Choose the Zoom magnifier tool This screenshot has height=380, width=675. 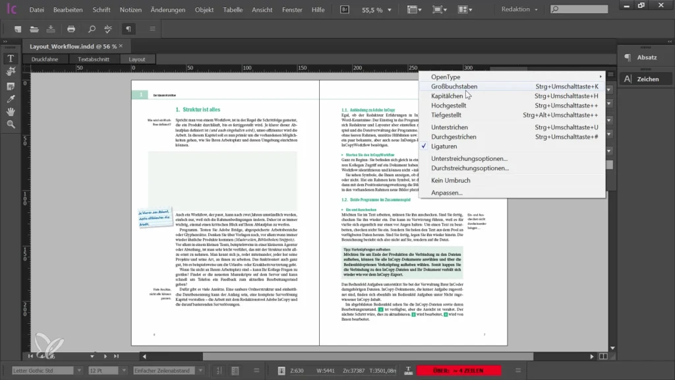11,124
